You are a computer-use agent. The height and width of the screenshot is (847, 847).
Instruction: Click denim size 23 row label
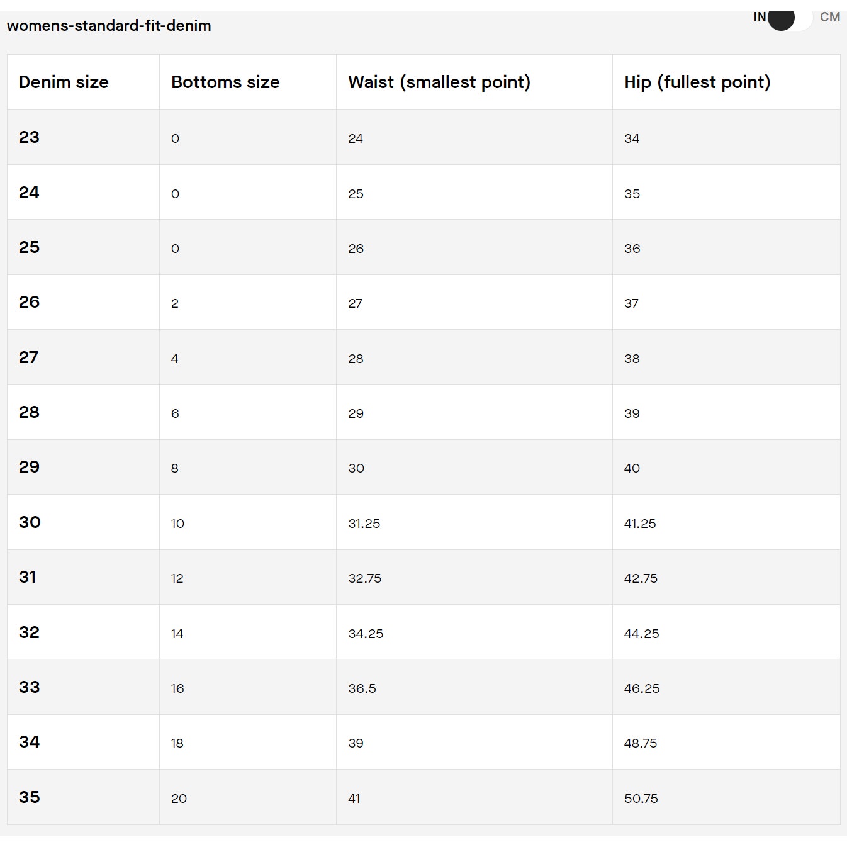[29, 137]
